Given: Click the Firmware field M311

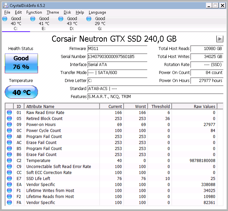Looking at the screenshot, I should tap(118, 49).
